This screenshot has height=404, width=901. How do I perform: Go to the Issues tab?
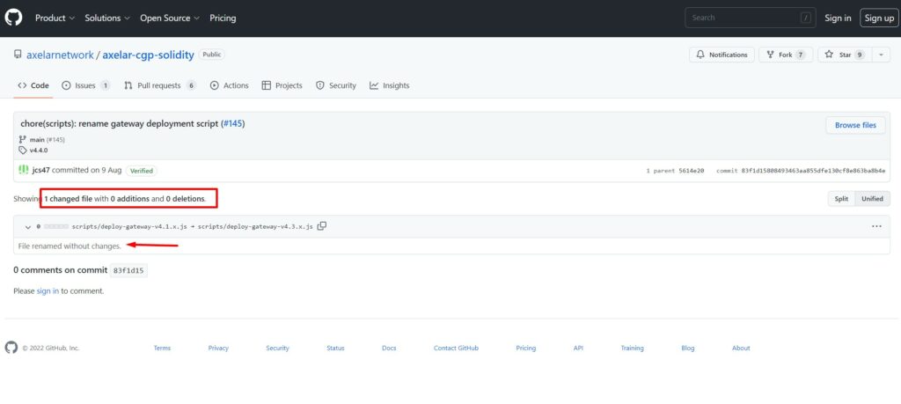[85, 85]
